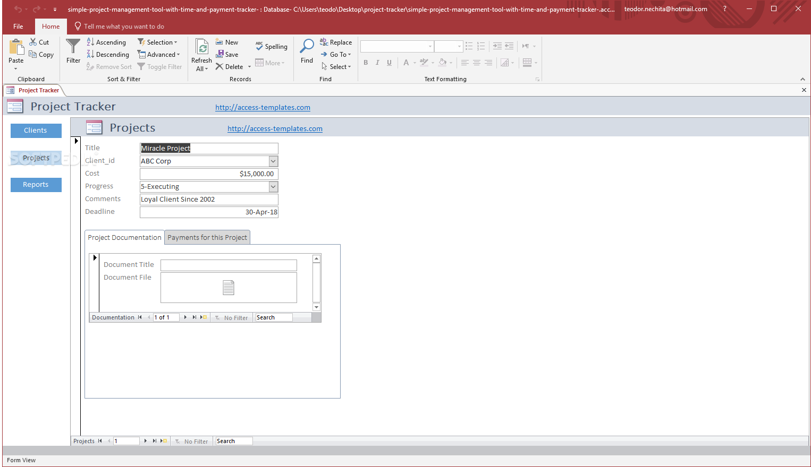Click bullets list icon
The height and width of the screenshot is (467, 811).
tap(469, 46)
